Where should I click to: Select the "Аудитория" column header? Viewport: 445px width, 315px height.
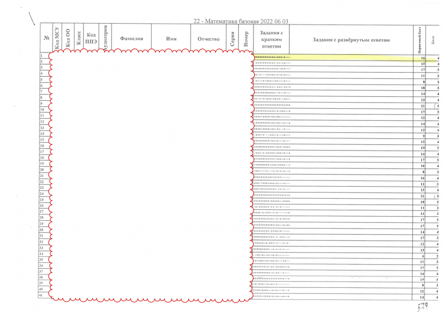(x=105, y=38)
